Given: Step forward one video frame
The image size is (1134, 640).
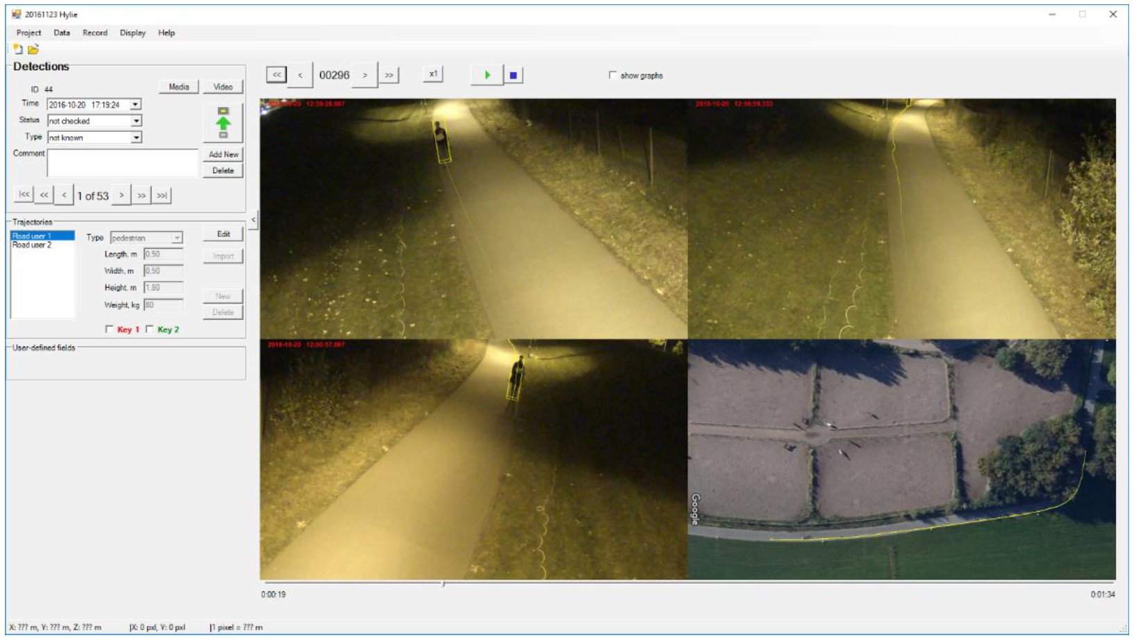Looking at the screenshot, I should coord(365,75).
